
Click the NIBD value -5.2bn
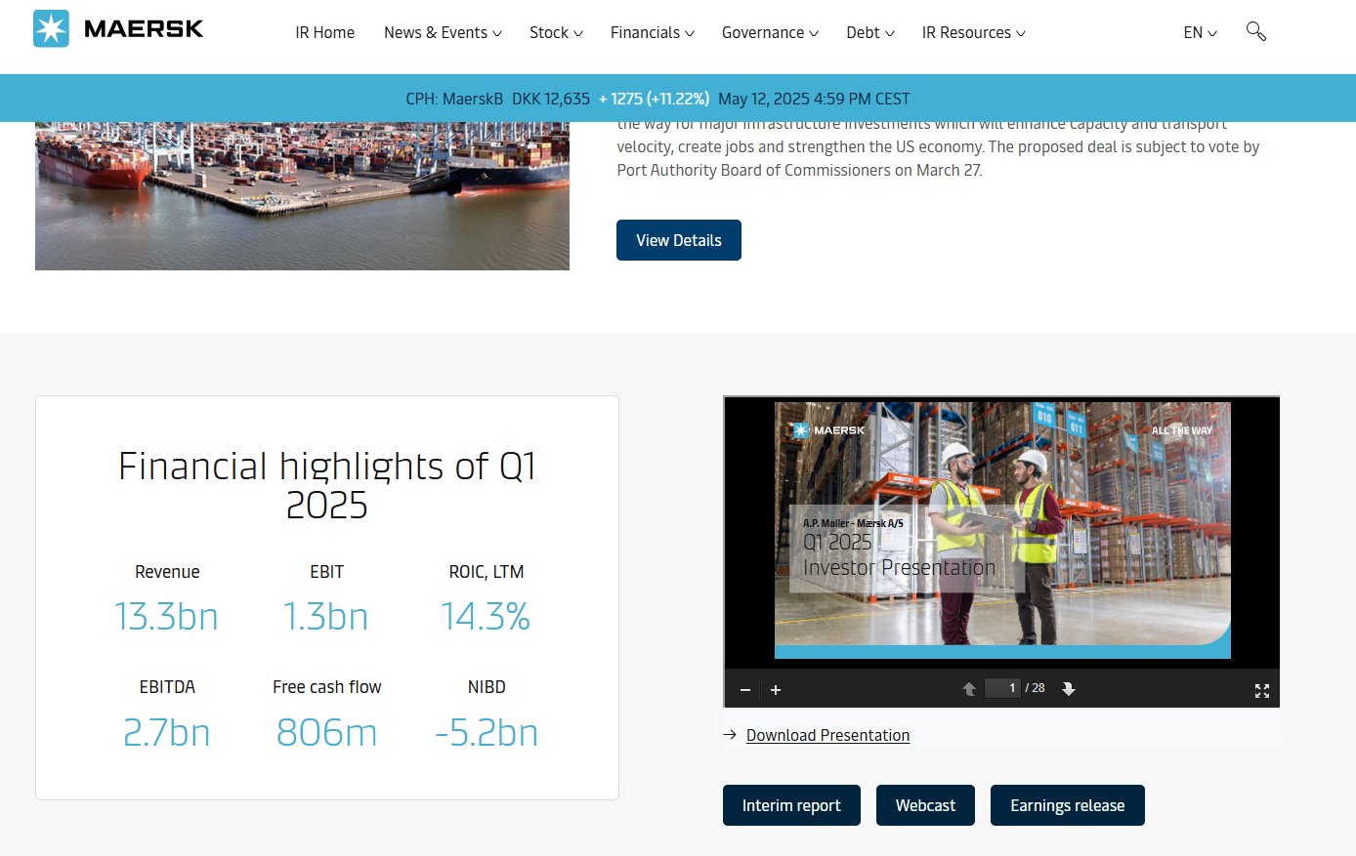pos(487,732)
